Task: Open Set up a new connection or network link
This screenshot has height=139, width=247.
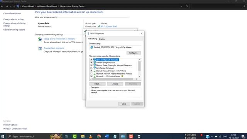Action: point(59,39)
